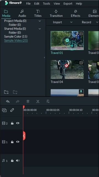The image size is (99, 177).
Task: Click the Undo arrow icon
Action: coord(8,101)
